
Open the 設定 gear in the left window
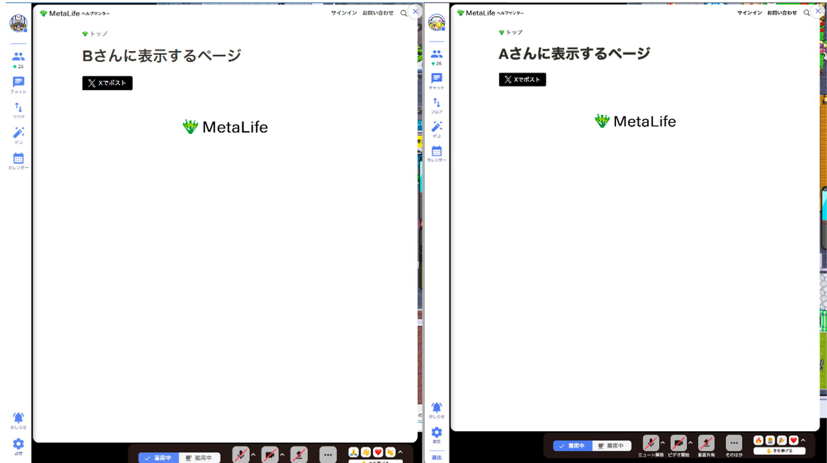pos(18,446)
